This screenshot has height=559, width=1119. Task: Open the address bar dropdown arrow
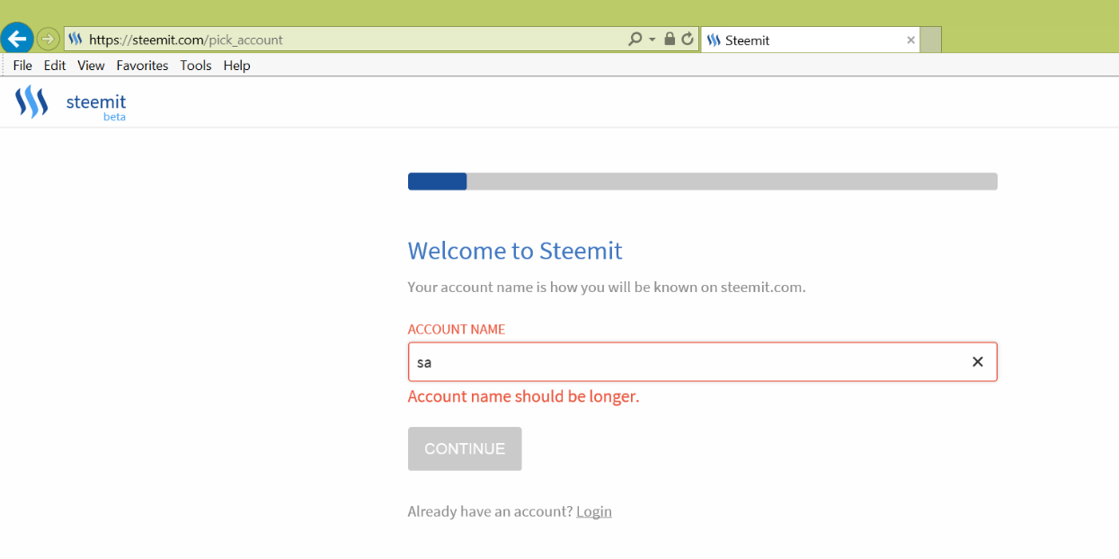coord(653,40)
